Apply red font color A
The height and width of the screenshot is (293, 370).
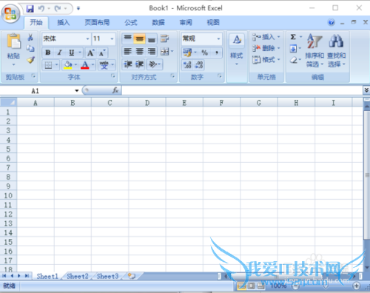[x=85, y=65]
